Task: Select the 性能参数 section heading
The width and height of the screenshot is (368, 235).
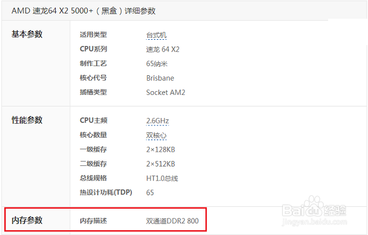Action: tap(27, 120)
